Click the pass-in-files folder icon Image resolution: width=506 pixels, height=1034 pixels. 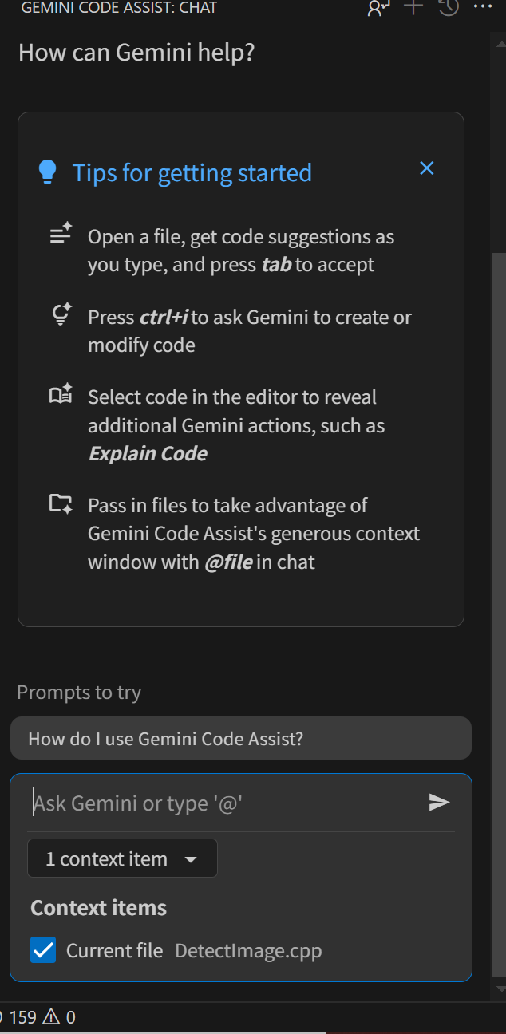coord(61,503)
